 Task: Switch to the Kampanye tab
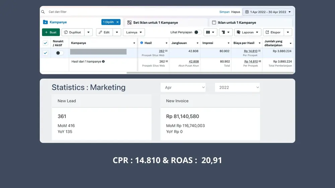[58, 22]
